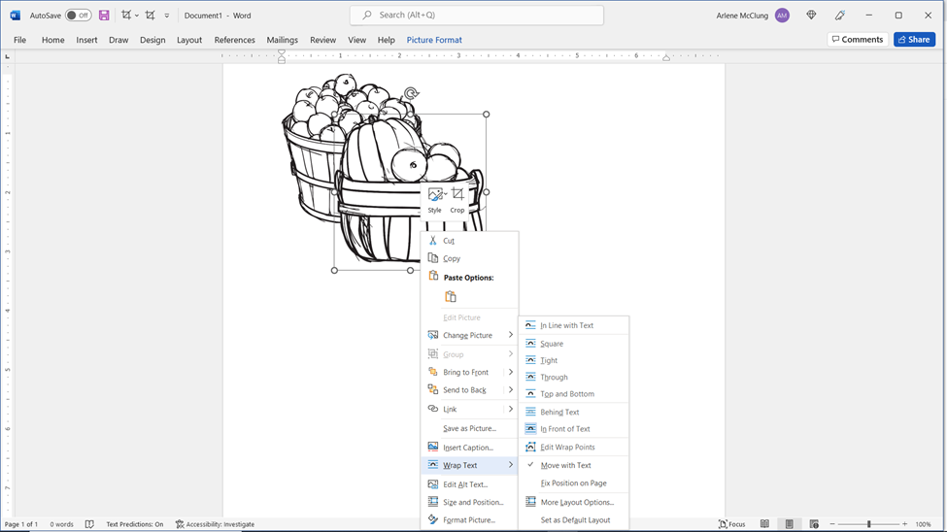Click the Save icon in the title bar
Image resolution: width=947 pixels, height=532 pixels.
pyautogui.click(x=104, y=16)
